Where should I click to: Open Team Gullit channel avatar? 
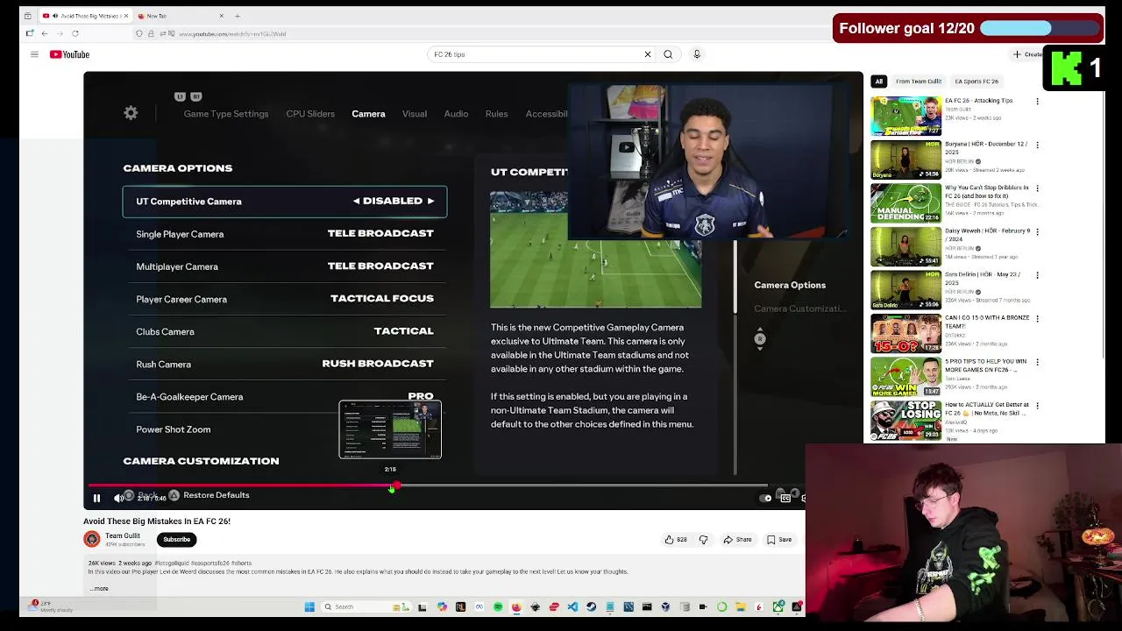point(92,539)
